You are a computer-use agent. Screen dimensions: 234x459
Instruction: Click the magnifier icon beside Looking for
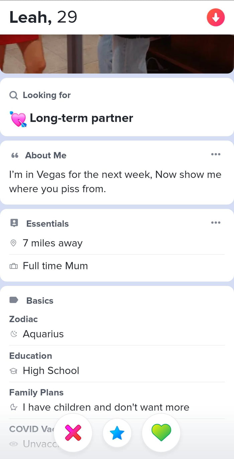click(13, 95)
